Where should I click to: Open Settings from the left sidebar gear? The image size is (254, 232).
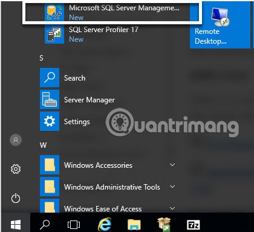tap(16, 169)
